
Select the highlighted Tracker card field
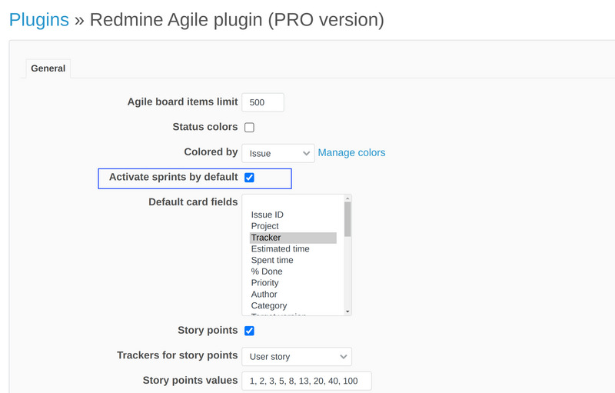266,238
